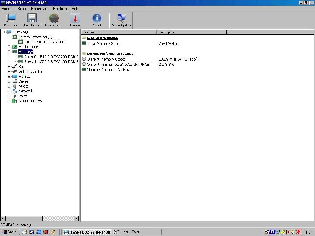Screen dimensions: 315x236
Task: Collapse the Memory branch
Action: click(9, 52)
